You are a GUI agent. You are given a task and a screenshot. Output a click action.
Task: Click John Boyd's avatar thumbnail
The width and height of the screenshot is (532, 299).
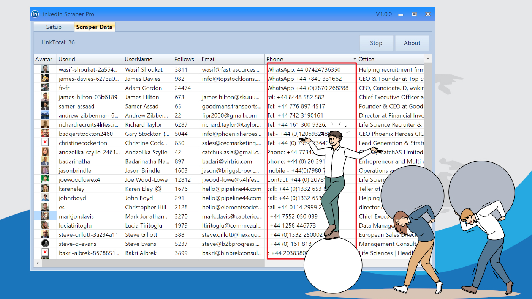(45, 198)
